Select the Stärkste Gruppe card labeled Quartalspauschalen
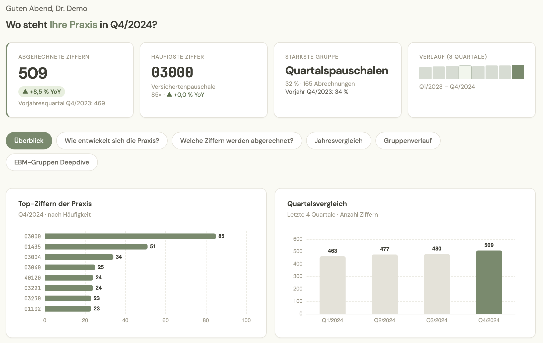The height and width of the screenshot is (343, 543). tap(338, 80)
